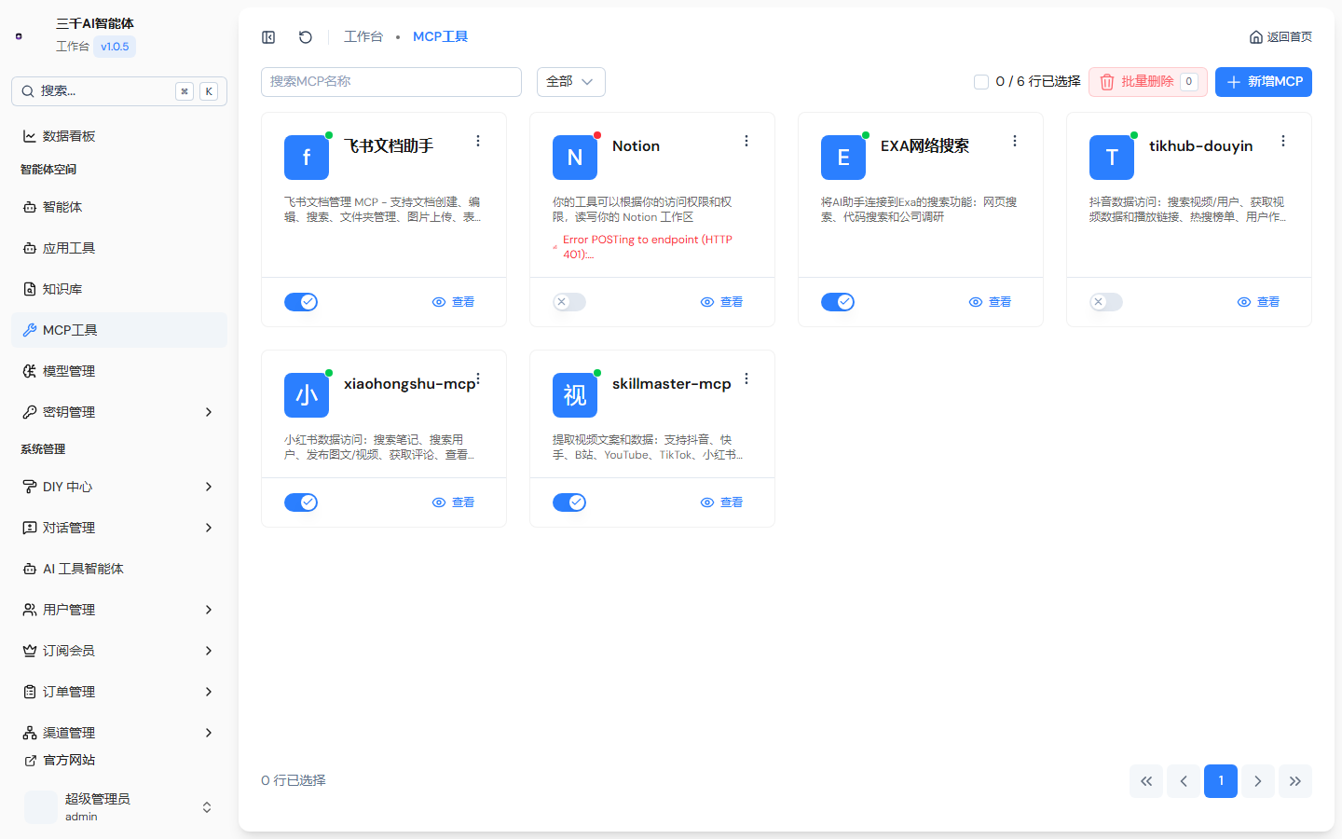Expand the 订阅会员 submenu
The image size is (1342, 839).
point(209,651)
